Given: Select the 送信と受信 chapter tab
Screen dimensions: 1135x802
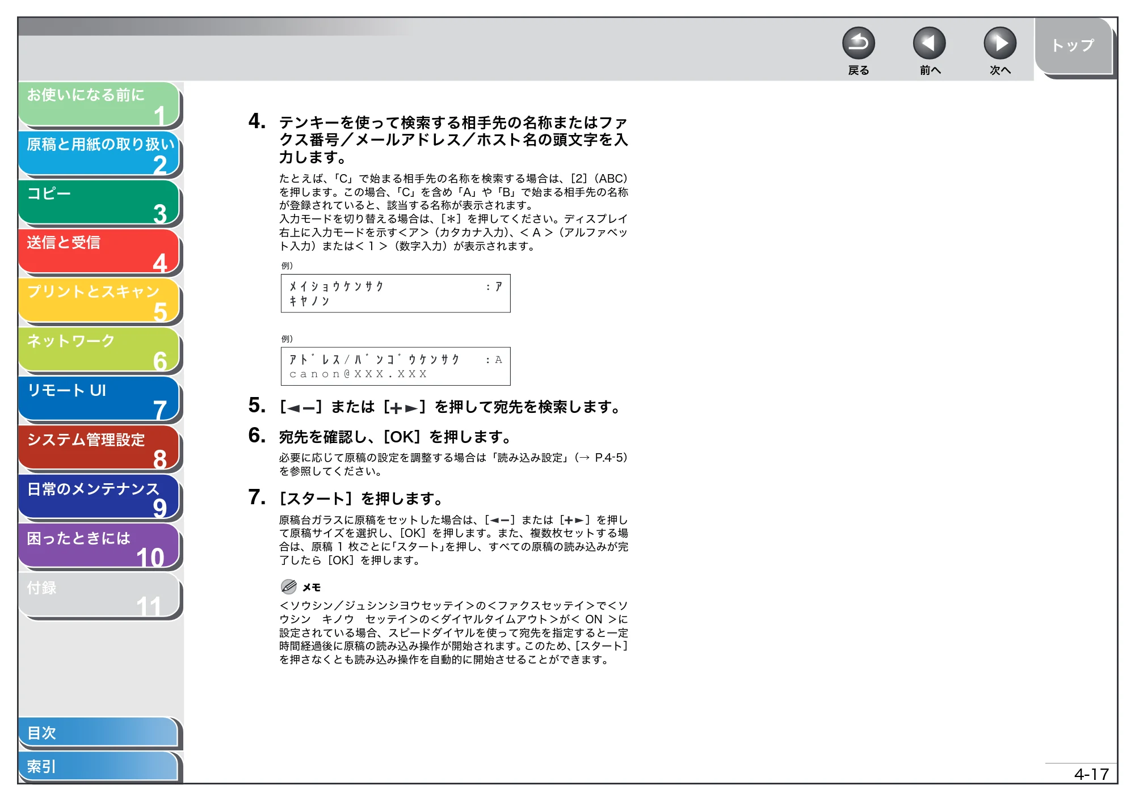Looking at the screenshot, I should (99, 251).
